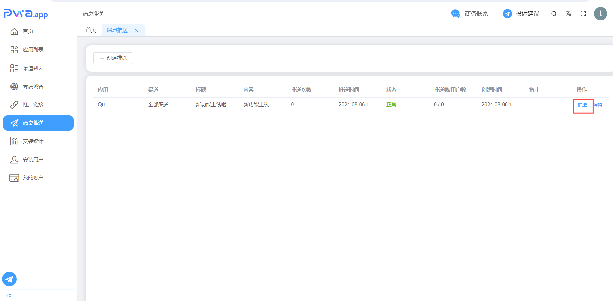This screenshot has height=301, width=613.
Task: Open 渠道列表 from sidebar
Action: pyautogui.click(x=33, y=68)
